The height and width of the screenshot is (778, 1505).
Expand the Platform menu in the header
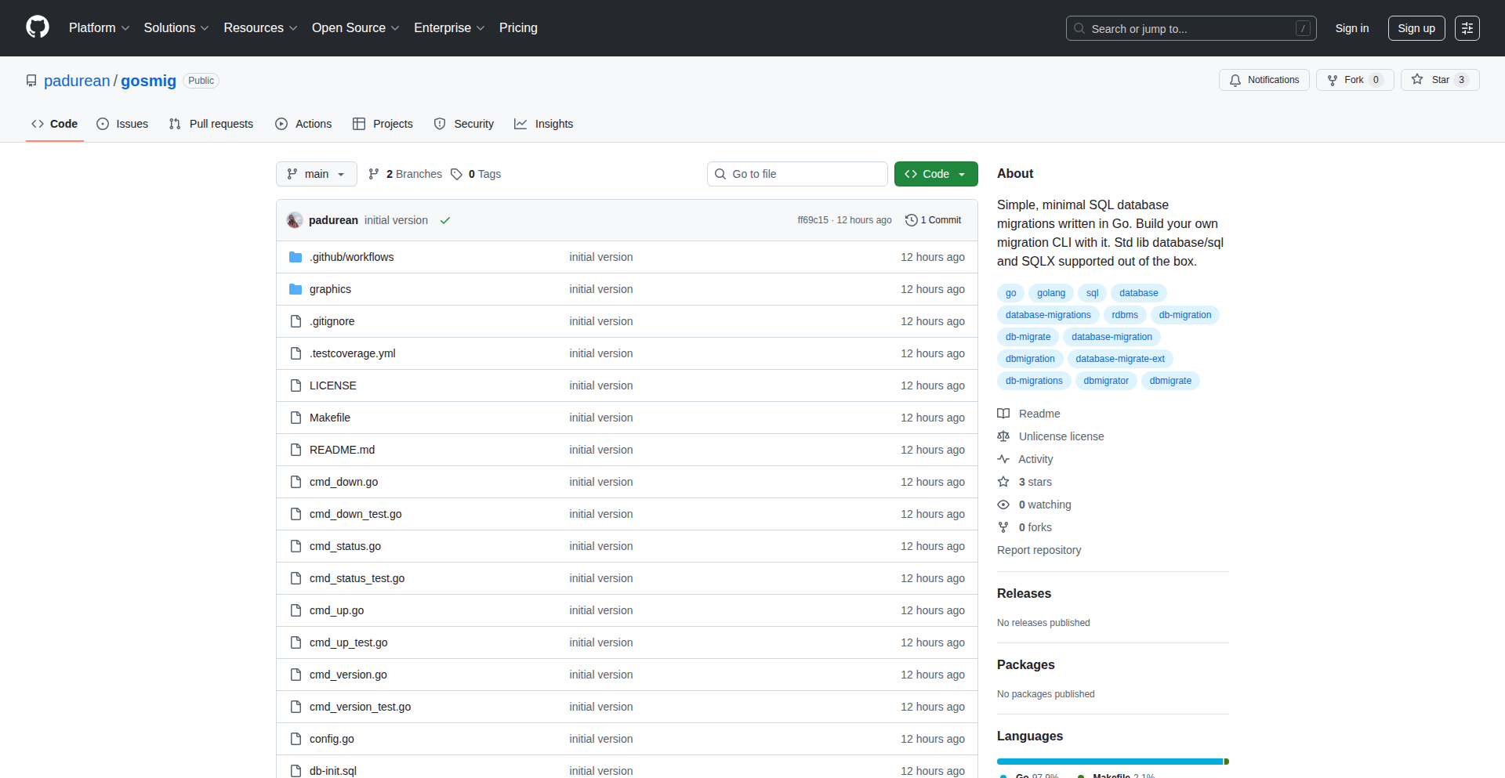99,27
